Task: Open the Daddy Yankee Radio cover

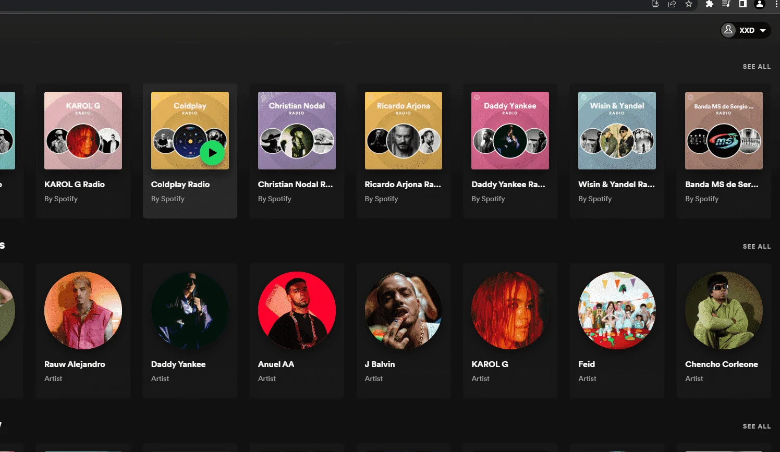Action: click(x=510, y=131)
